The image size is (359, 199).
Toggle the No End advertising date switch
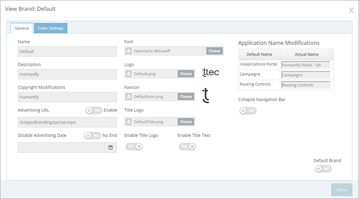(x=93, y=136)
